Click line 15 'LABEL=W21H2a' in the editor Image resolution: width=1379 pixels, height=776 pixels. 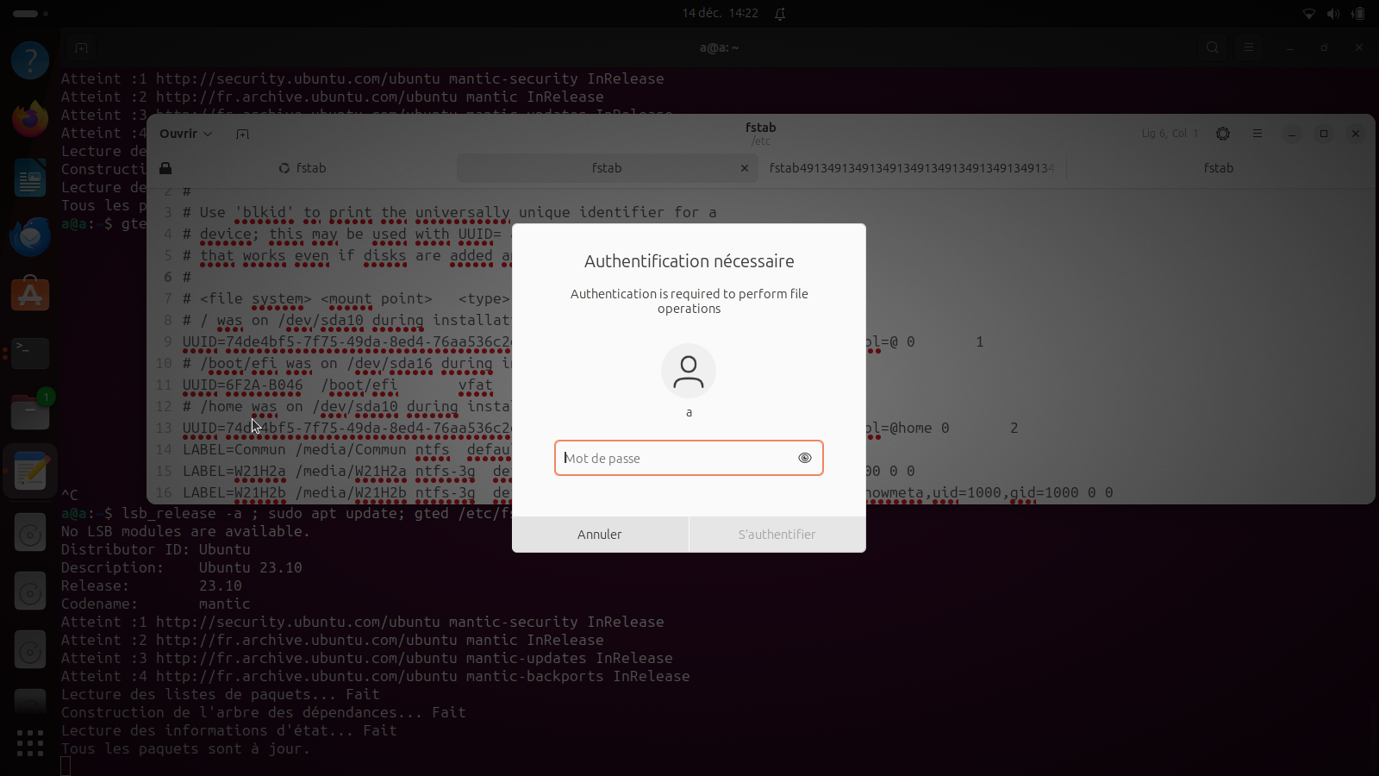234,471
